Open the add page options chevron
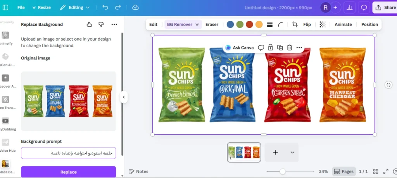This screenshot has width=397, height=178. coord(292,153)
